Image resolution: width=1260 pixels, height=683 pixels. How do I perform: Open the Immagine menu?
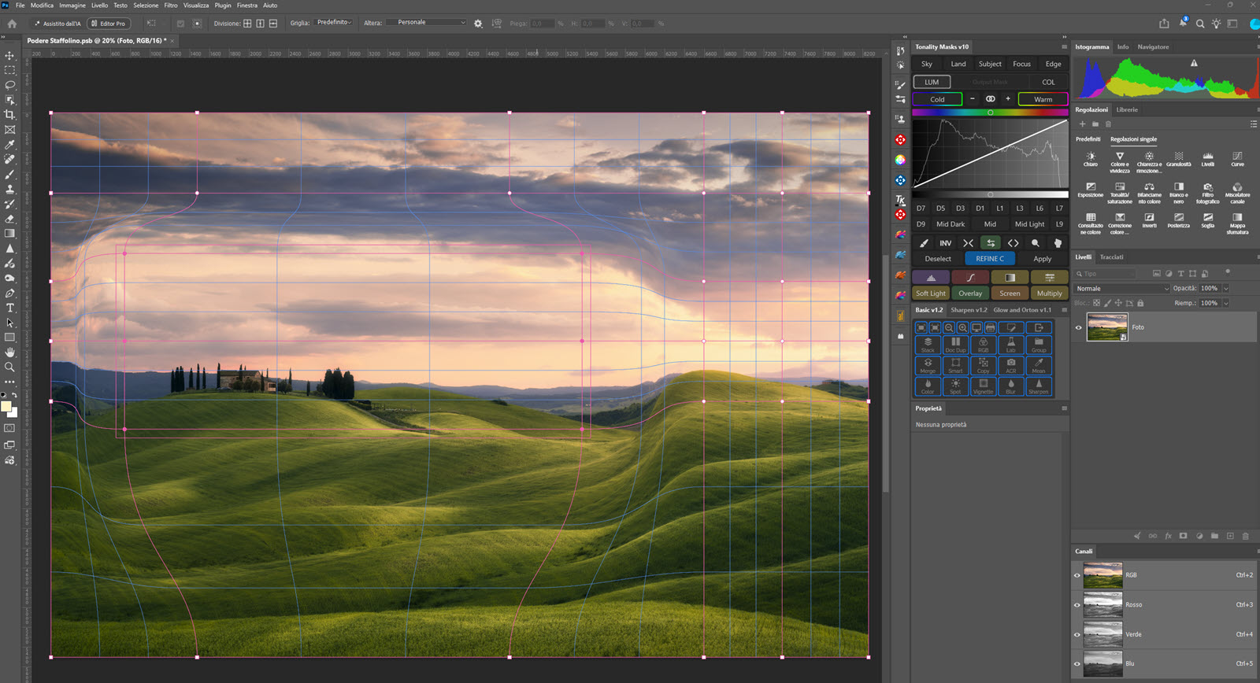72,6
